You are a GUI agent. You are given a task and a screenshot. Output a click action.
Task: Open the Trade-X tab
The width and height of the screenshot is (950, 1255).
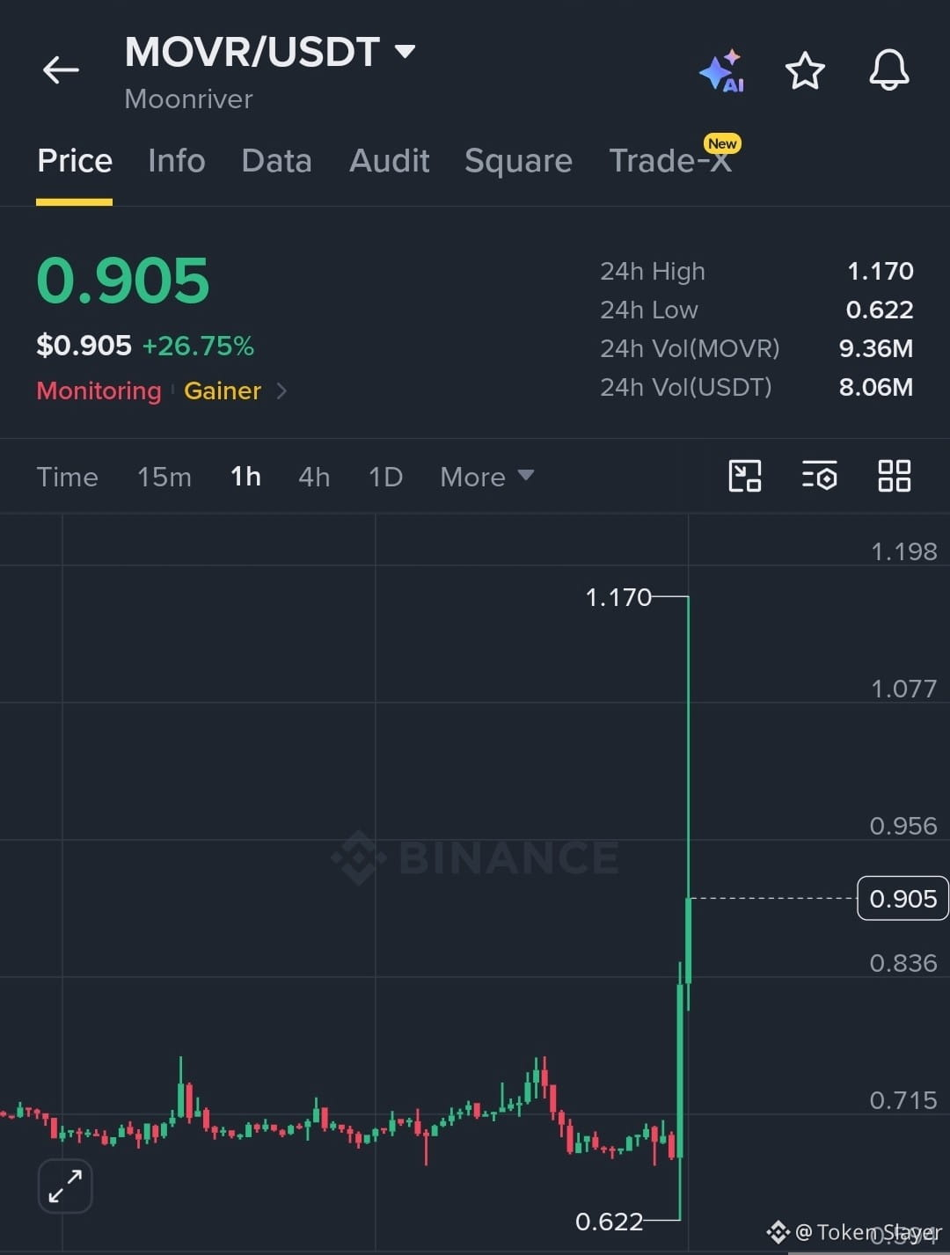(x=670, y=161)
